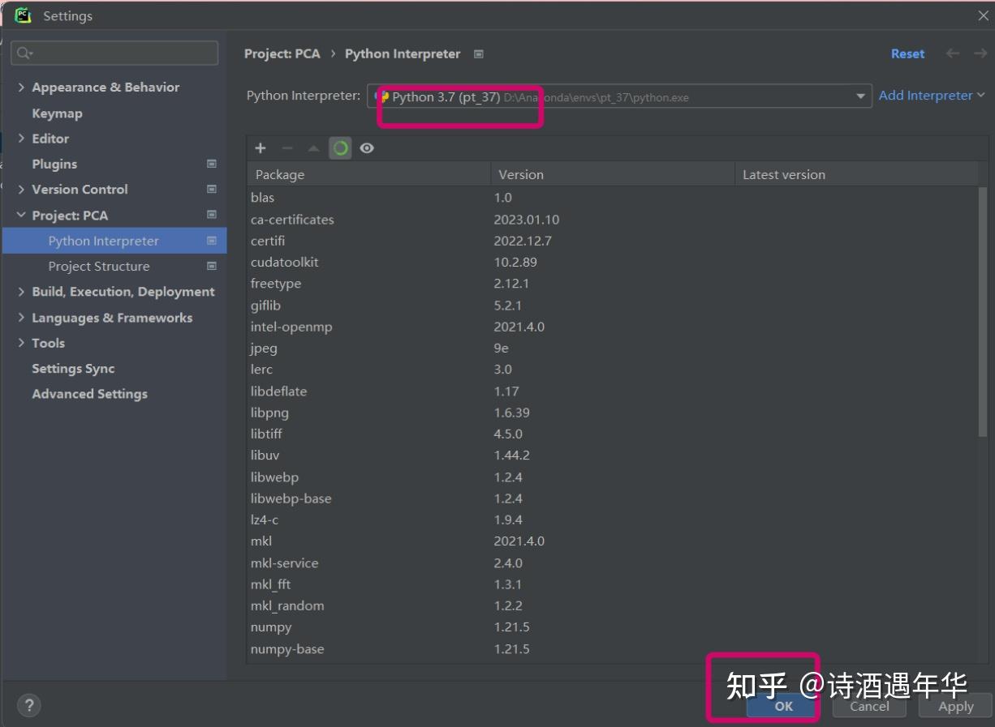Viewport: 995px width, 727px height.
Task: Click the uninstall package minus icon
Action: coord(286,148)
